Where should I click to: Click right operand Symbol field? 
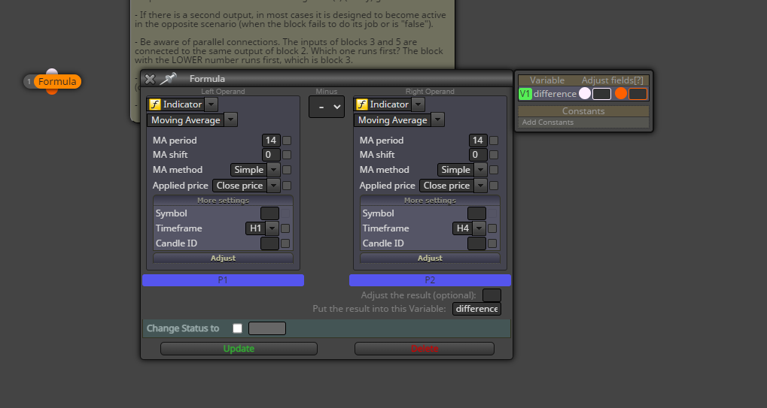click(476, 213)
